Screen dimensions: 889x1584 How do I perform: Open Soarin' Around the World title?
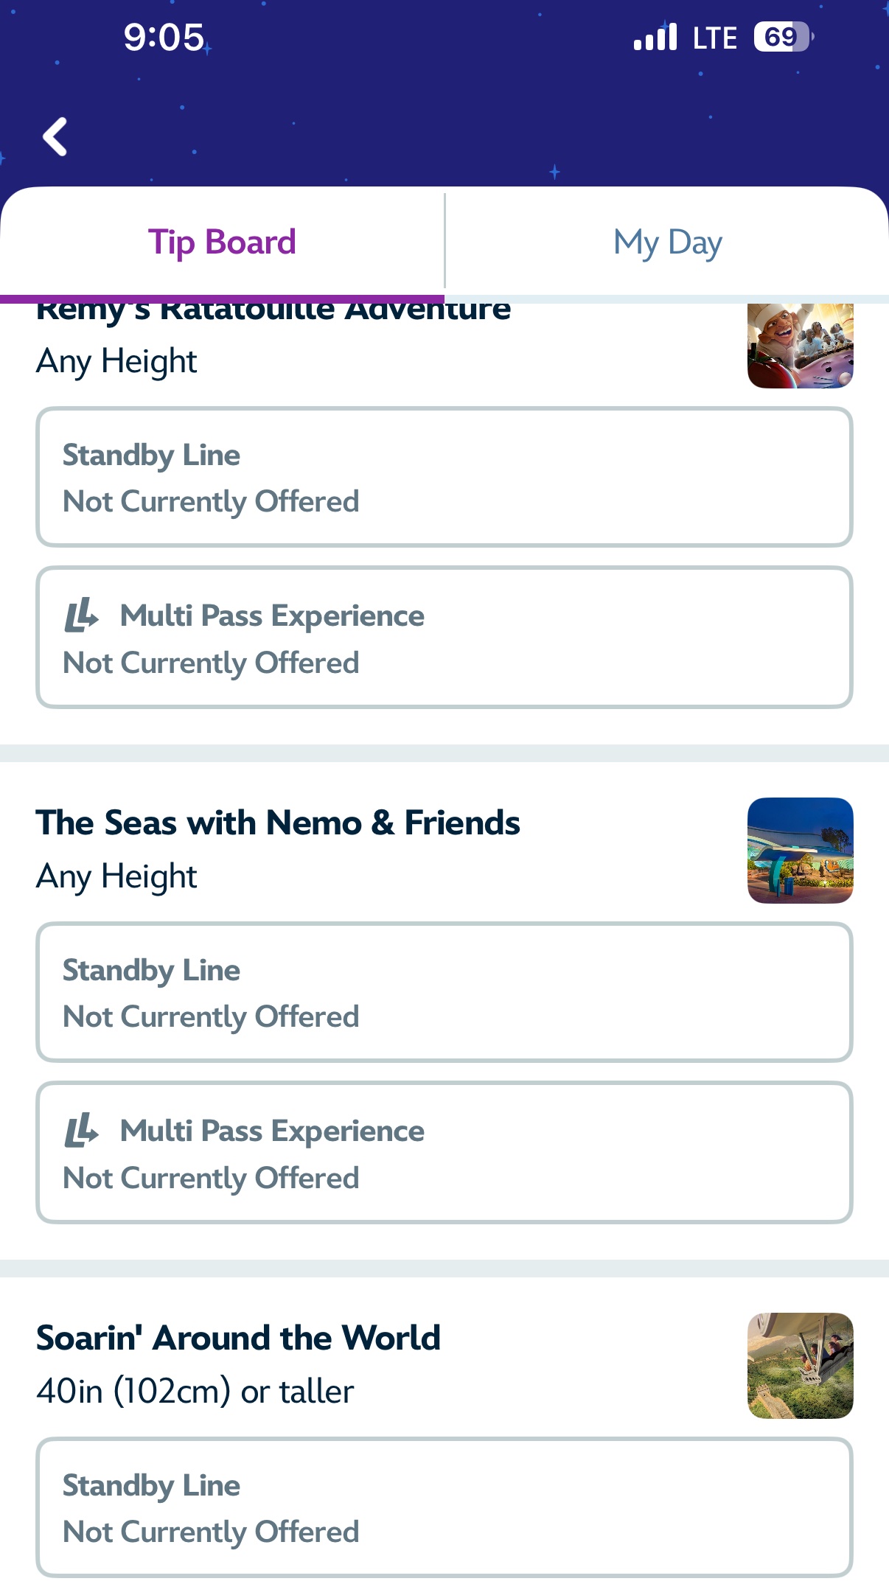tap(238, 1338)
